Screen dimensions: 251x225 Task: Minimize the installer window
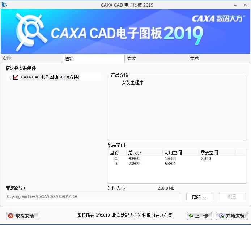point(235,5)
